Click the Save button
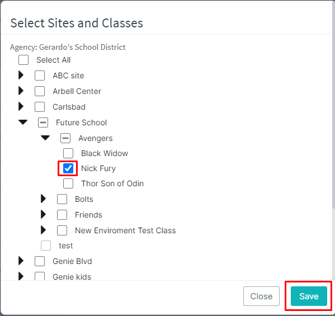335x316 pixels. 309,296
